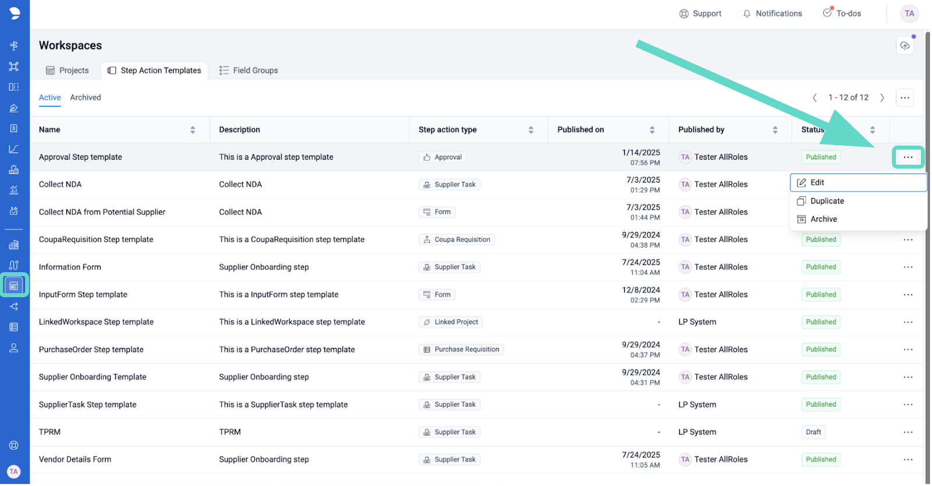Select the highlighted Workspaces sidebar icon
This screenshot has width=932, height=486.
point(14,286)
